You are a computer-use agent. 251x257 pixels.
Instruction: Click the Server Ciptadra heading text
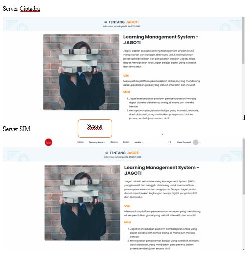click(21, 9)
